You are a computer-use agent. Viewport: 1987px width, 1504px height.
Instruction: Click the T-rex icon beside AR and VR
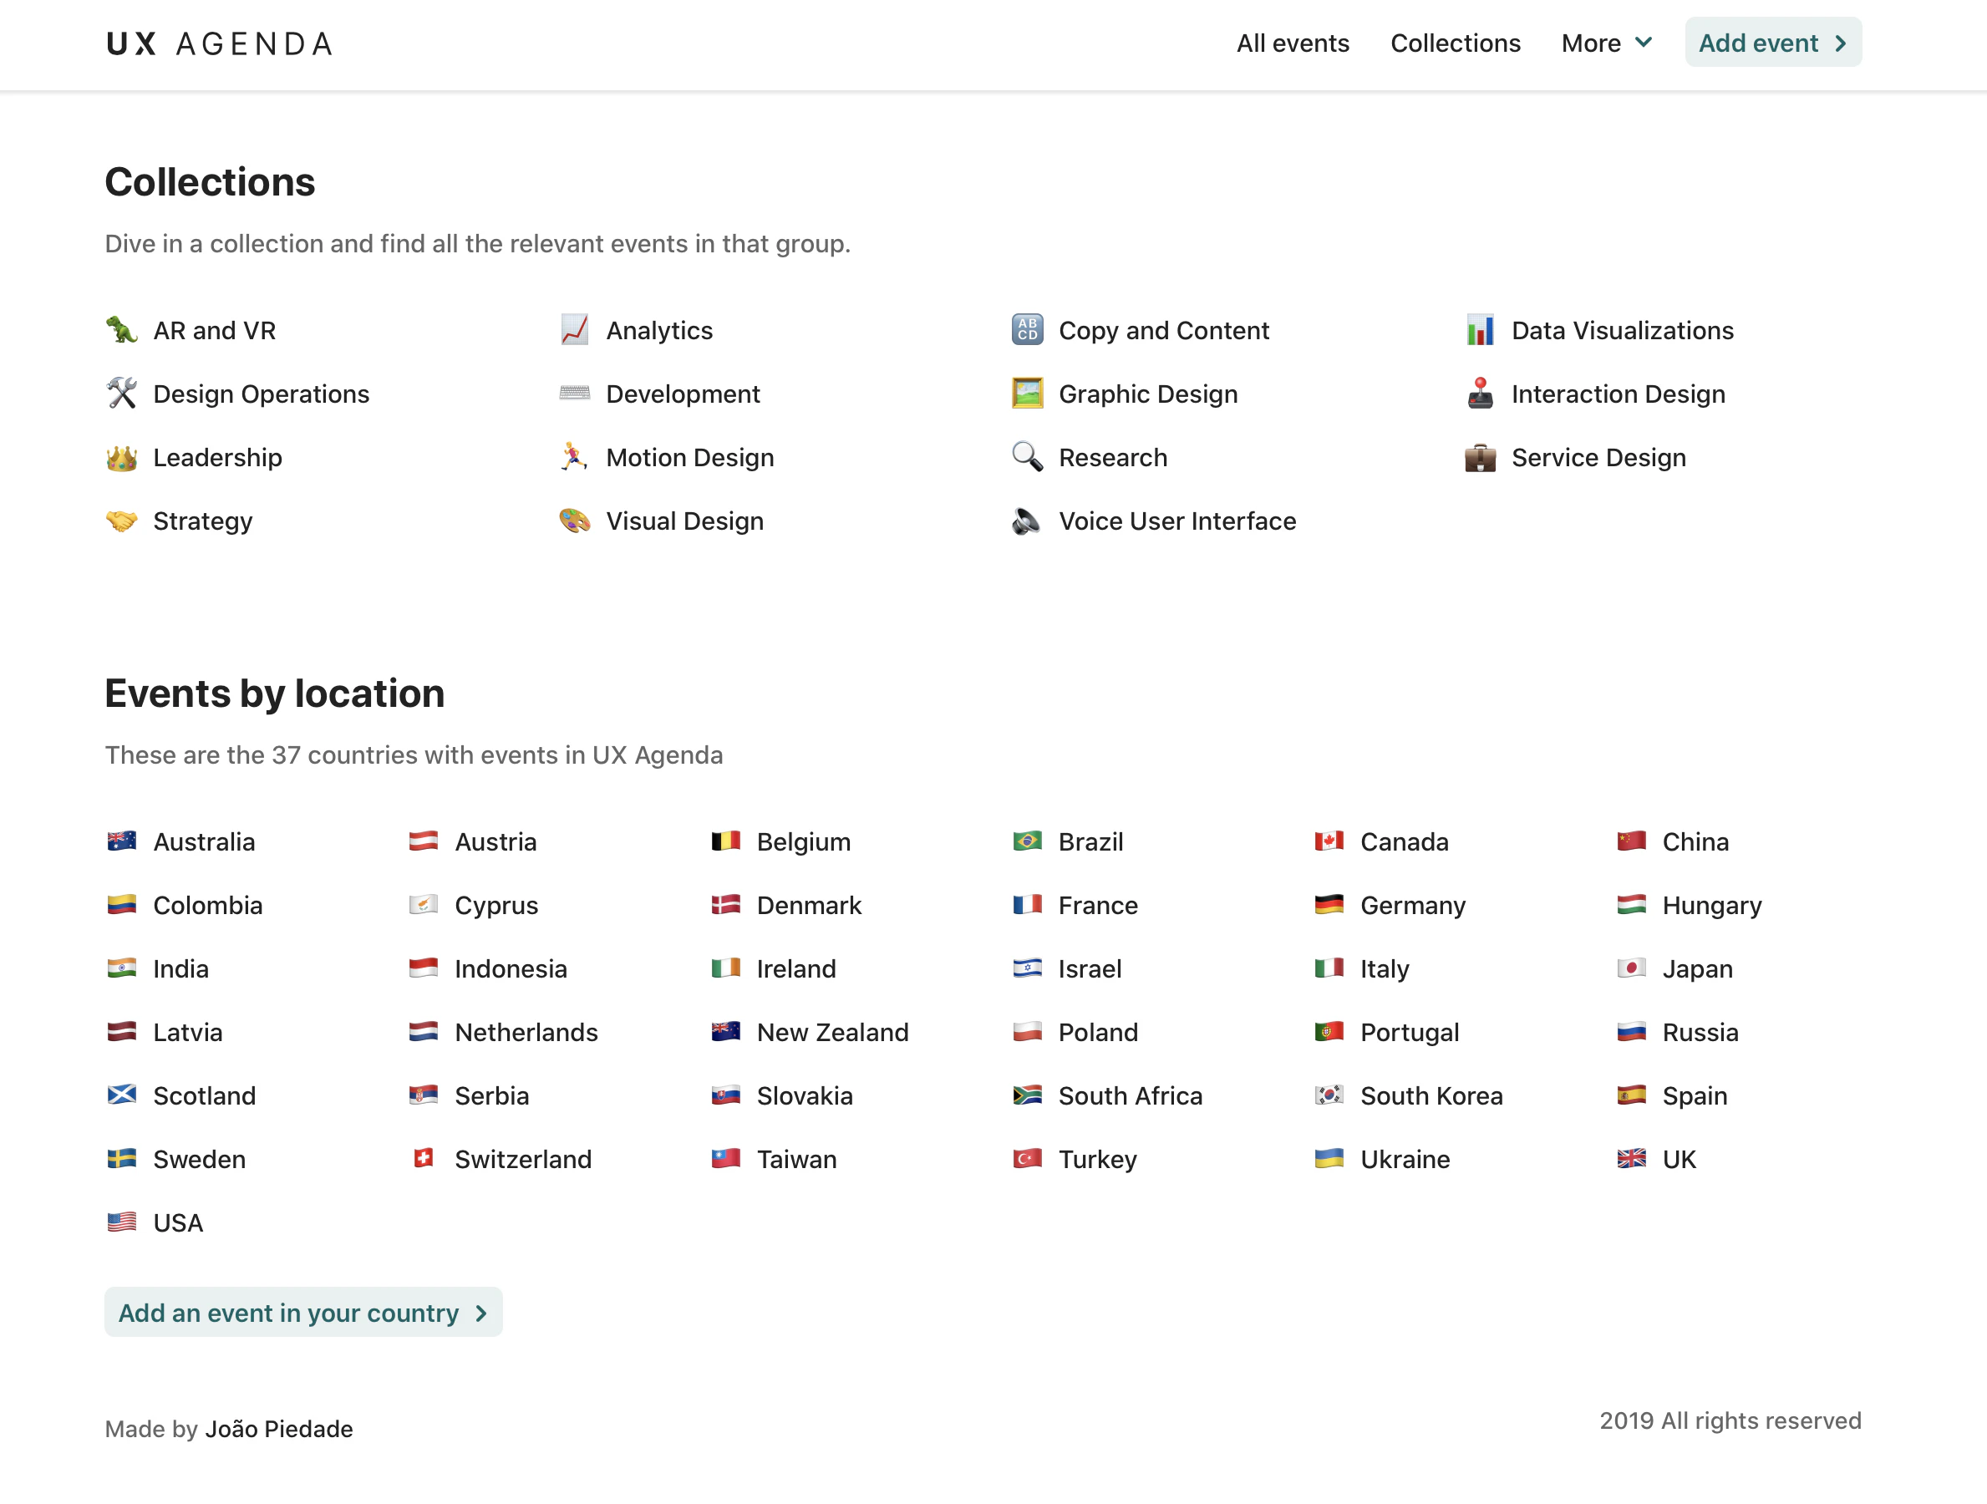click(121, 331)
